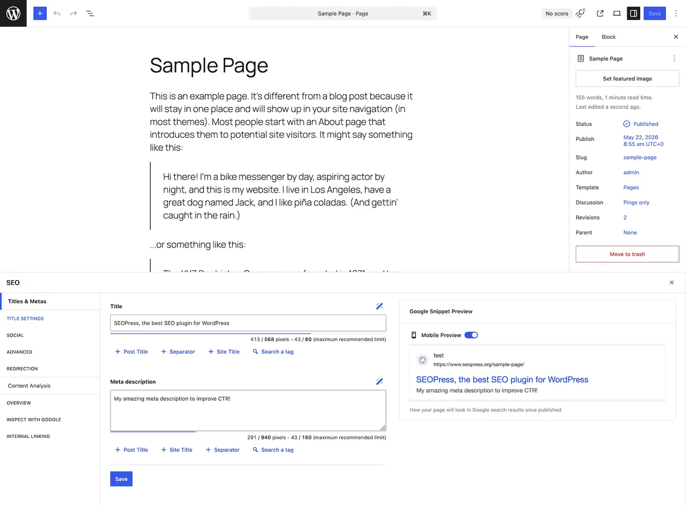686x506 pixels.
Task: Open the device preview laptop icon
Action: pyautogui.click(x=617, y=13)
